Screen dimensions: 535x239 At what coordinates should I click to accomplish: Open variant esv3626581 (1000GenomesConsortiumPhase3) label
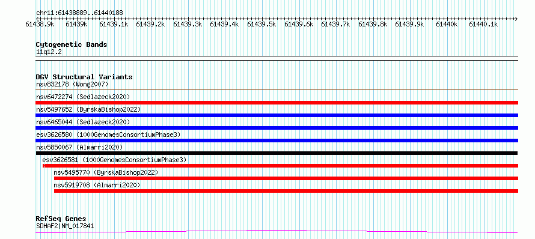(114, 160)
